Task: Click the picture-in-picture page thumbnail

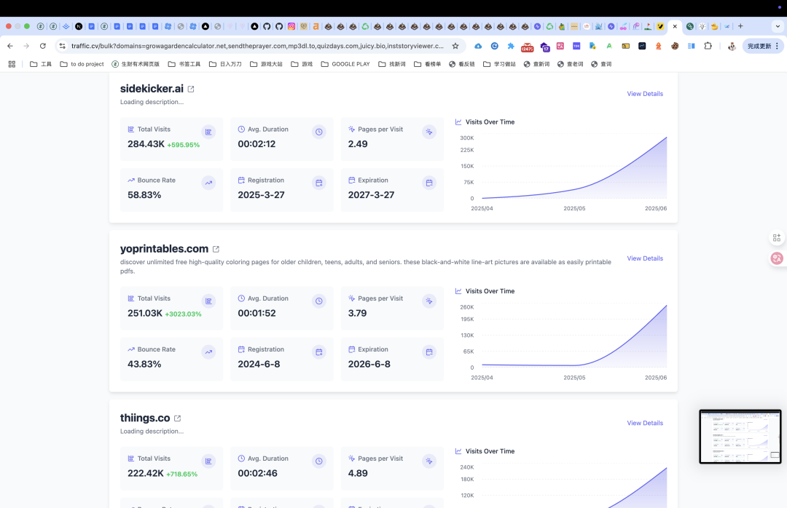Action: (740, 436)
